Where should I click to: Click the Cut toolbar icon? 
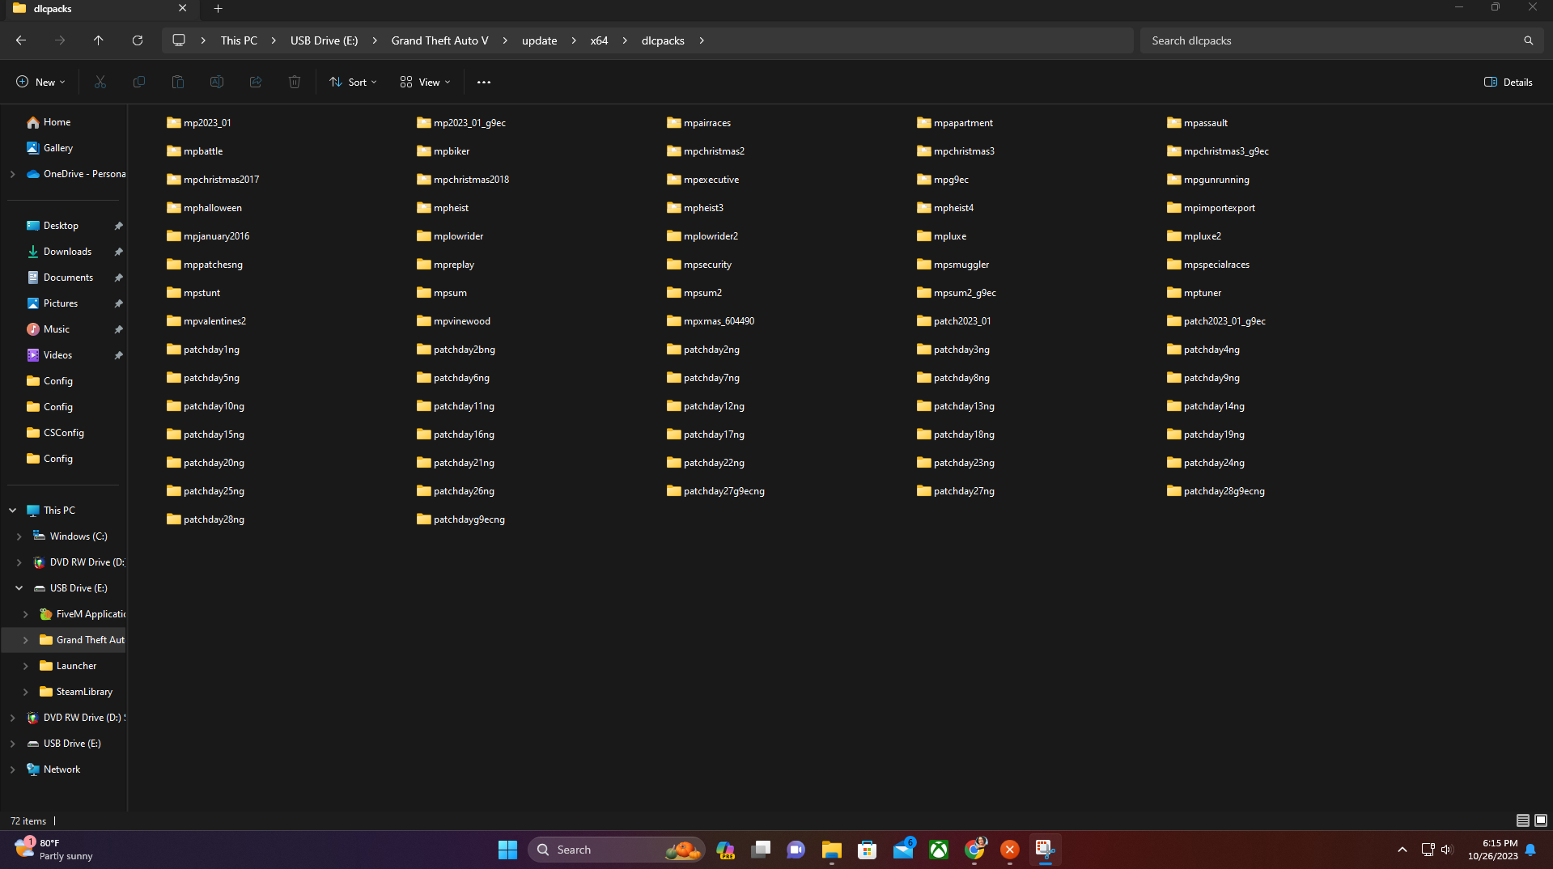coord(100,82)
